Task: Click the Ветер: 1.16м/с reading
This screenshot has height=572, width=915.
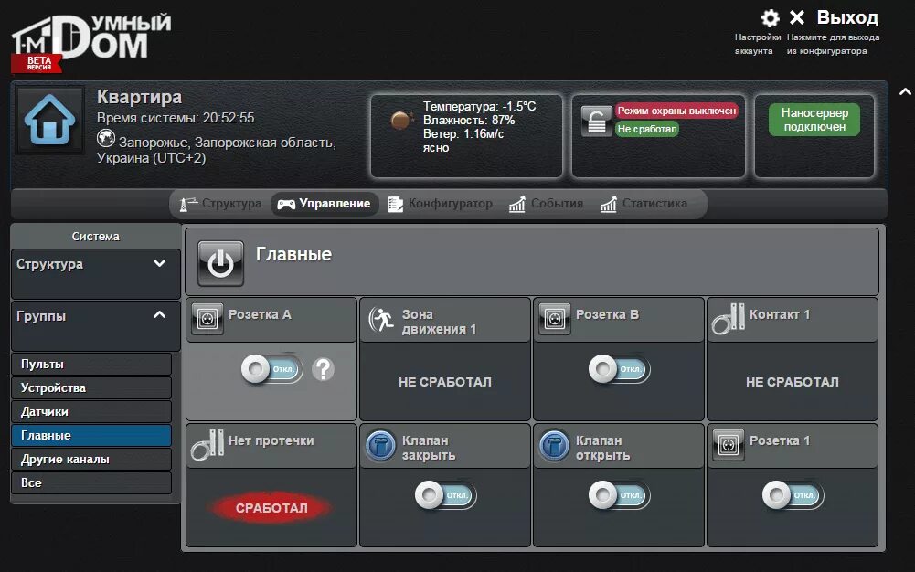Action: [x=463, y=133]
